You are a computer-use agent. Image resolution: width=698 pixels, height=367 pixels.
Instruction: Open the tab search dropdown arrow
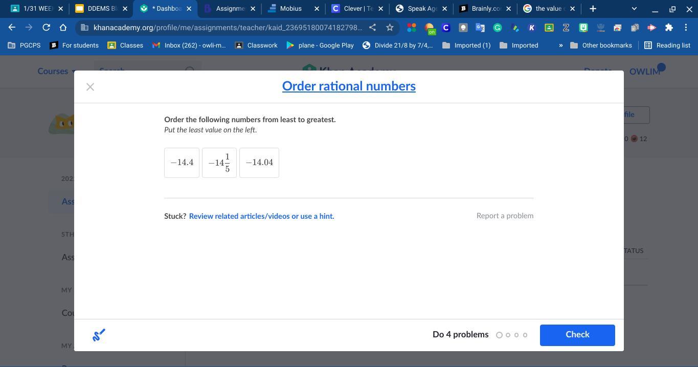click(x=634, y=9)
